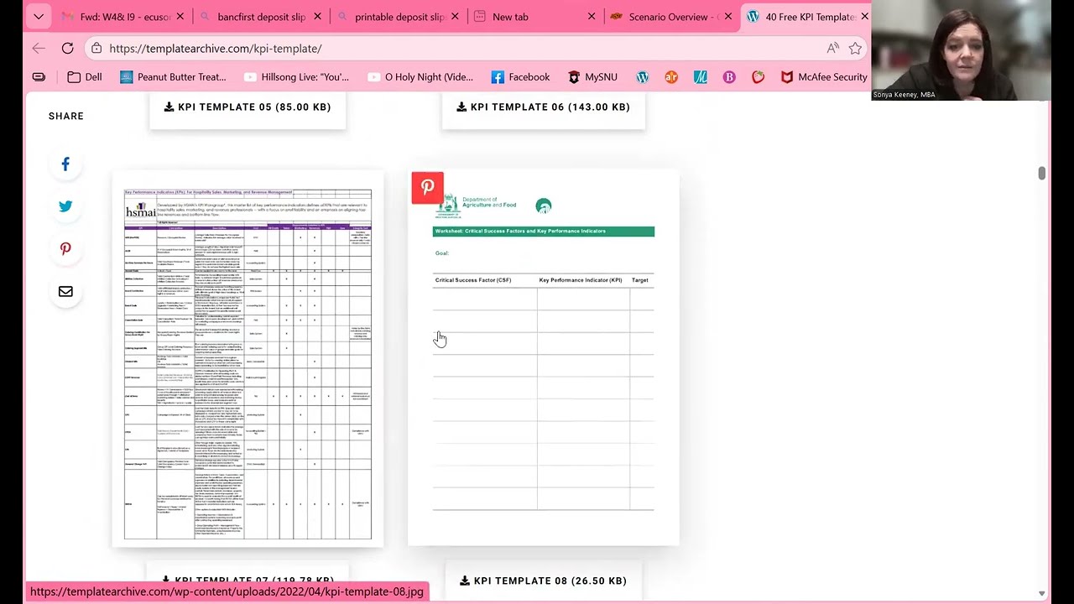Open the McAfee Security bookmark
The width and height of the screenshot is (1074, 604).
[x=825, y=77]
